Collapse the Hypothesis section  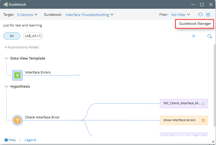click(6, 87)
